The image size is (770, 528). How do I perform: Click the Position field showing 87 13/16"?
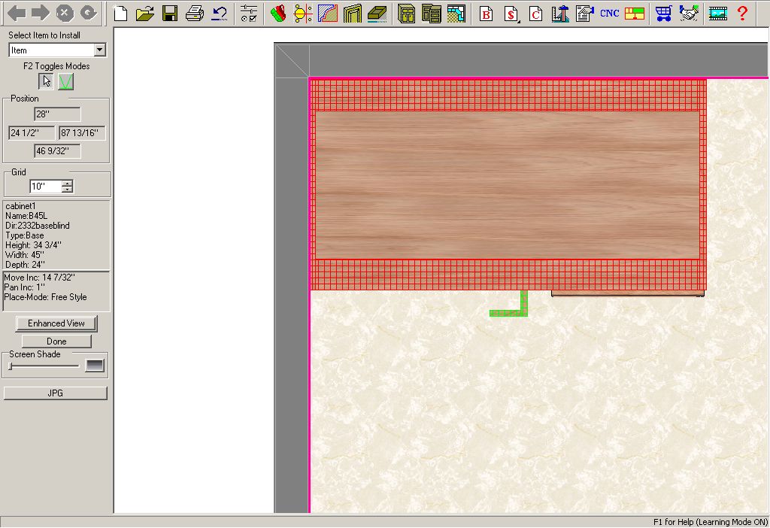pyautogui.click(x=82, y=132)
